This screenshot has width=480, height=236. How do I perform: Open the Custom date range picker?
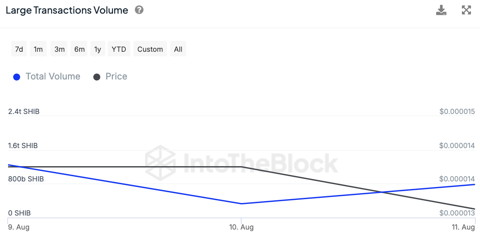click(x=150, y=49)
